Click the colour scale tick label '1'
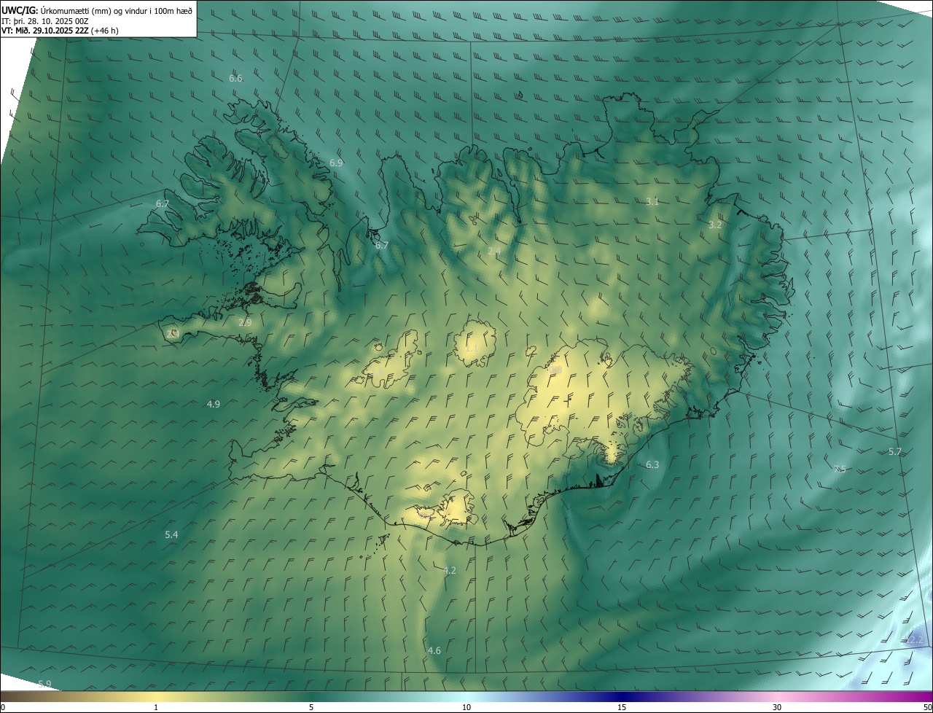 click(156, 707)
